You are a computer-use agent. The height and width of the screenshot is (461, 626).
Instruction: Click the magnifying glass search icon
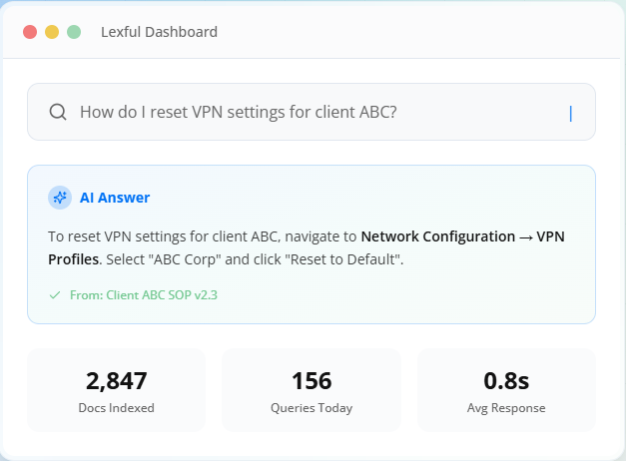click(58, 113)
